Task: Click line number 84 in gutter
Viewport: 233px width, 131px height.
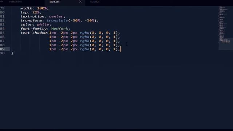Action: [3, 29]
